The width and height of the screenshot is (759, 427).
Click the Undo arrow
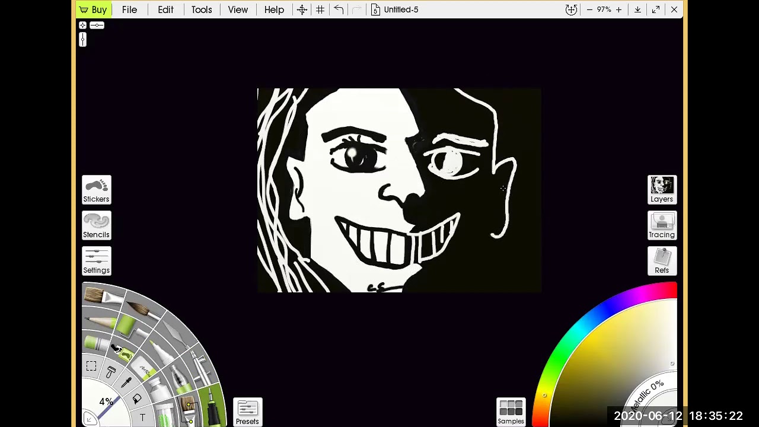point(339,9)
